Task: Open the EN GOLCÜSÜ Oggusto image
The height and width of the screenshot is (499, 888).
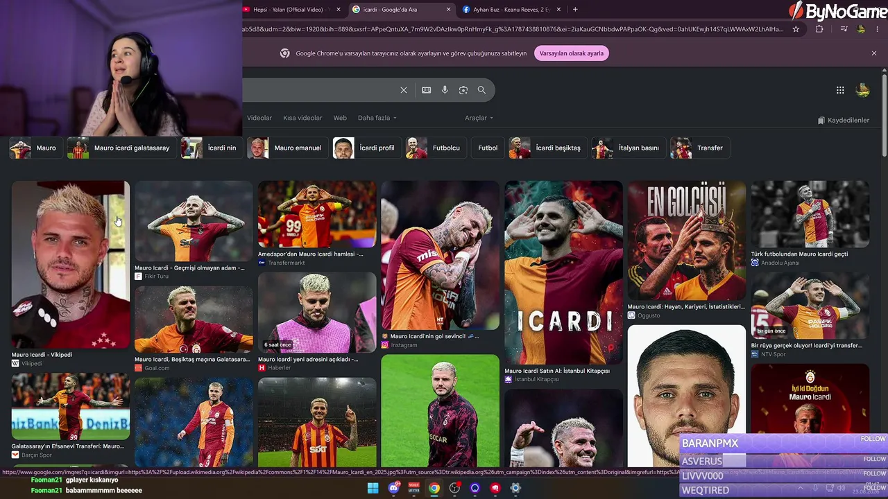Action: coord(687,240)
